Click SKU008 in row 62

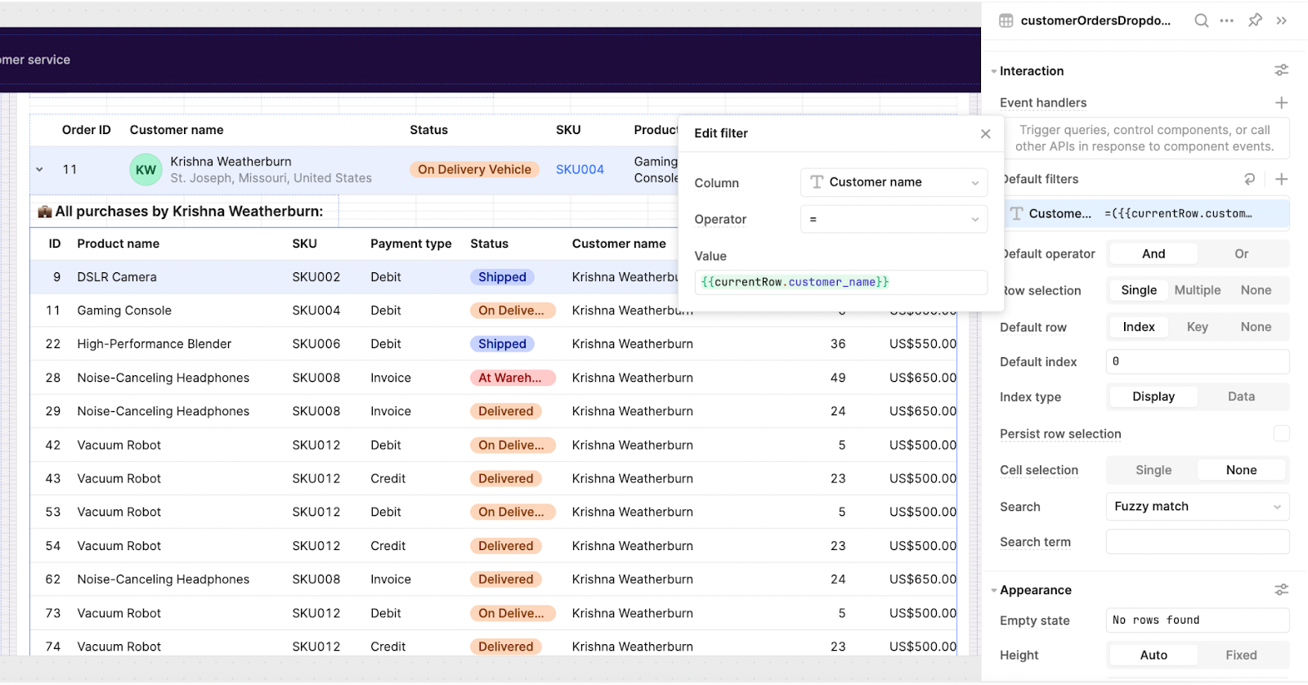coord(316,580)
